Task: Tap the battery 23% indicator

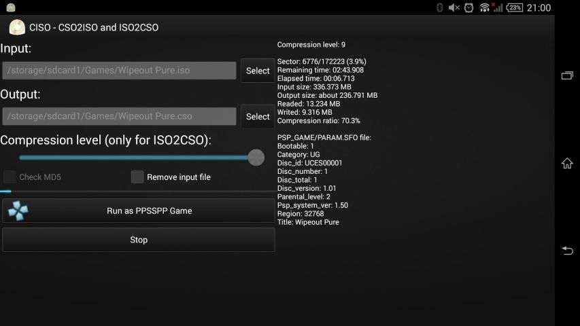Action: click(515, 7)
